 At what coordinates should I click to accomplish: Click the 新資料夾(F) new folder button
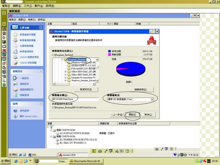pyautogui.click(x=86, y=89)
